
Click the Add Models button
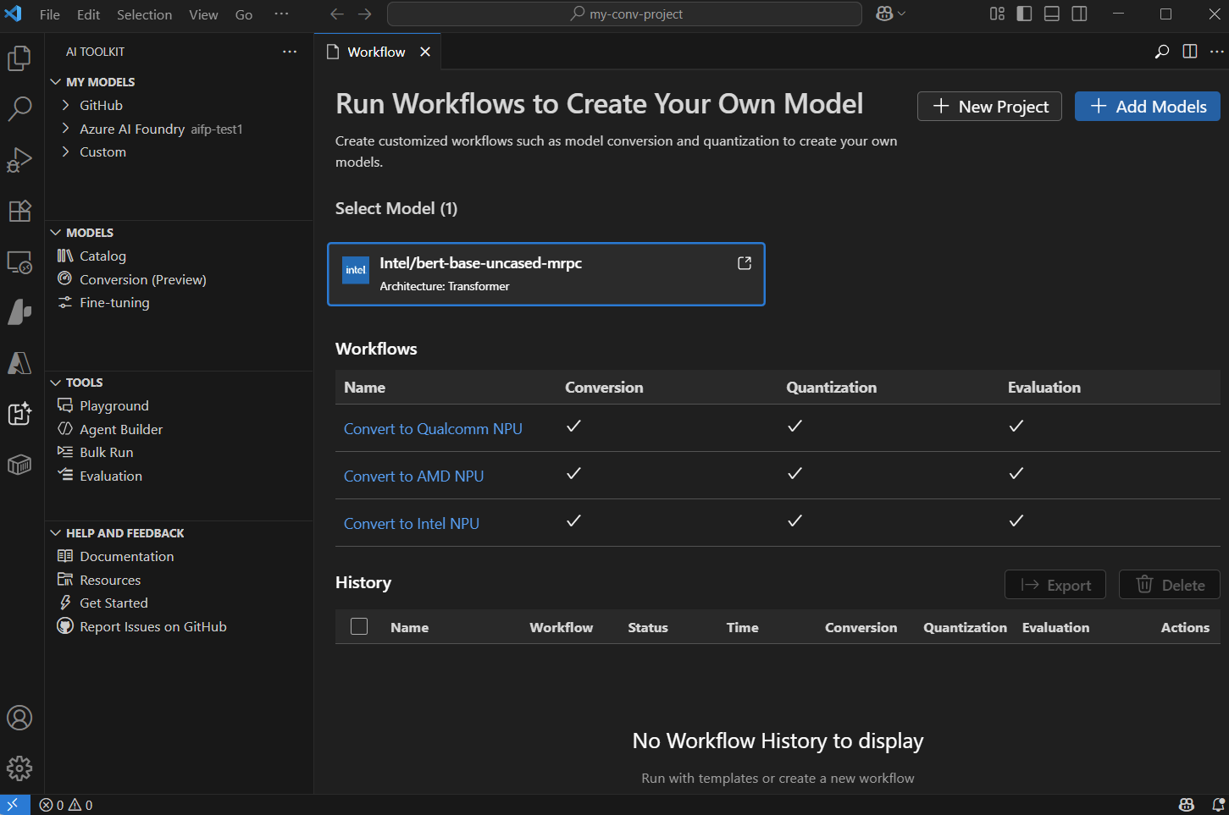(x=1147, y=106)
